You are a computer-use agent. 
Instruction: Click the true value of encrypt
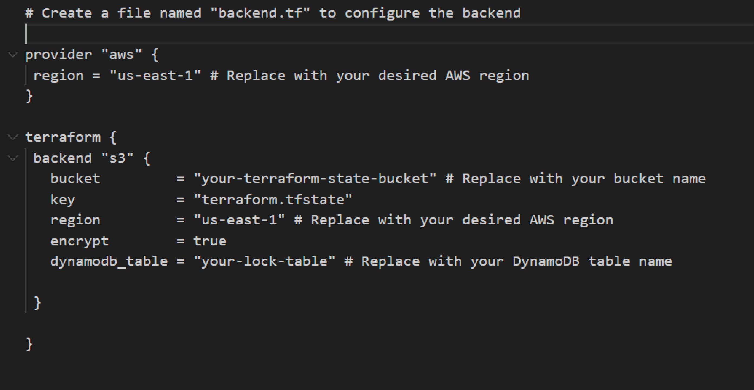click(210, 241)
